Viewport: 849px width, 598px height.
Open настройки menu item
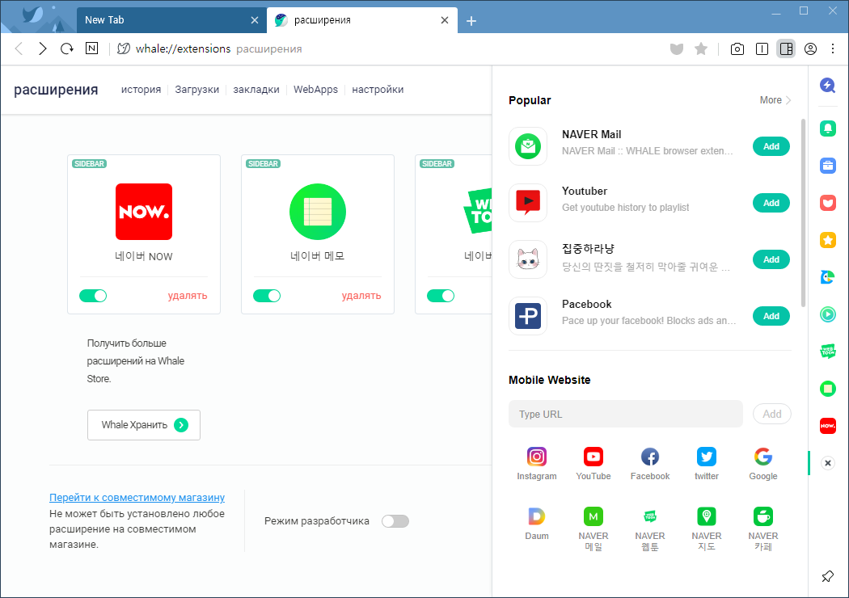378,89
